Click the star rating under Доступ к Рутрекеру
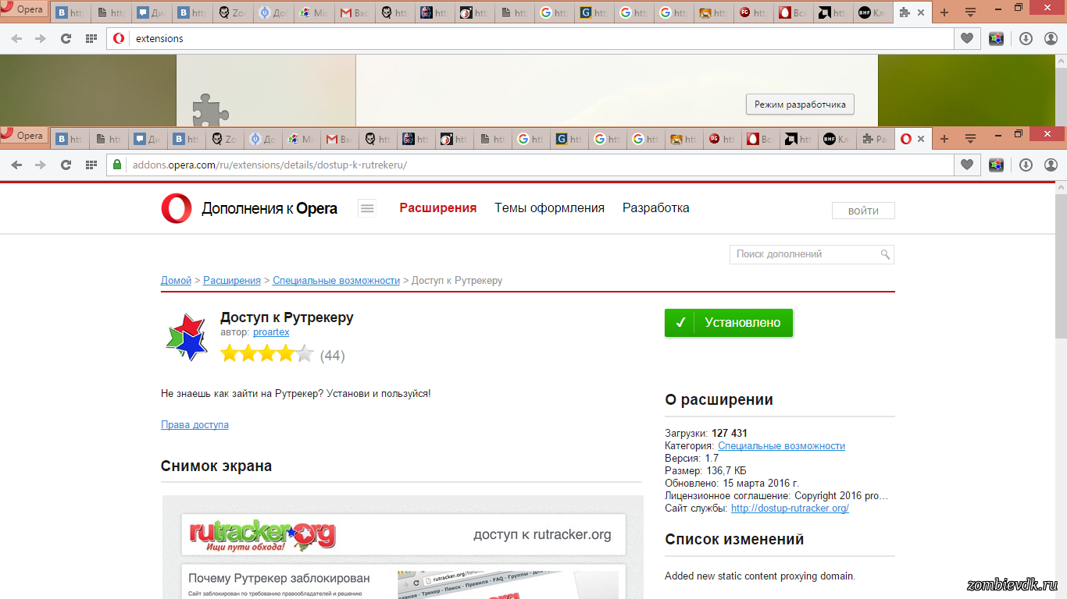This screenshot has height=599, width=1067. (x=267, y=355)
